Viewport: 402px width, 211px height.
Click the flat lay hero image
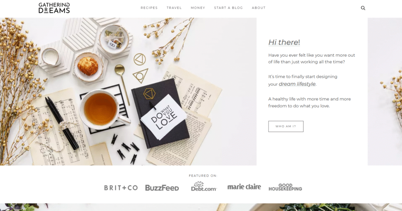[x=128, y=92]
